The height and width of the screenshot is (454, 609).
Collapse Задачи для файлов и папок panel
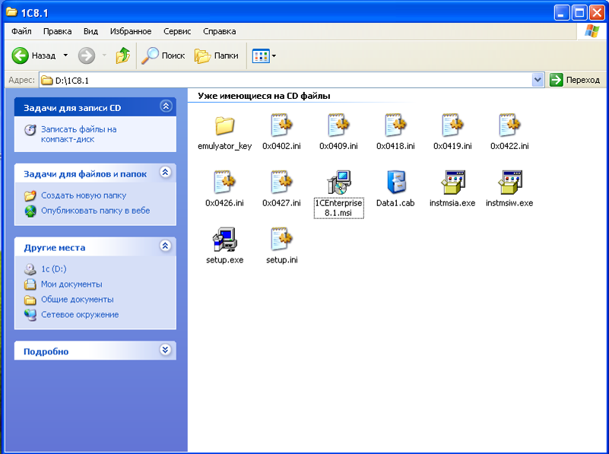pos(166,172)
